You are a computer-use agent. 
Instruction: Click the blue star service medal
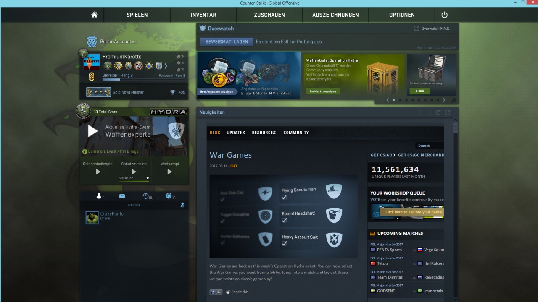(x=149, y=66)
